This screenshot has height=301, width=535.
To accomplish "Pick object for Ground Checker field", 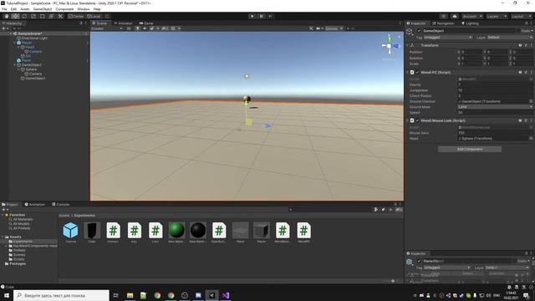I will [531, 101].
